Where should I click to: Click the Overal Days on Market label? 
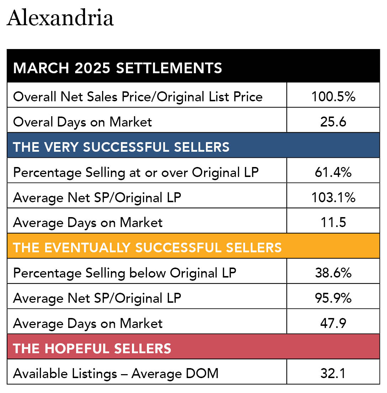(83, 122)
